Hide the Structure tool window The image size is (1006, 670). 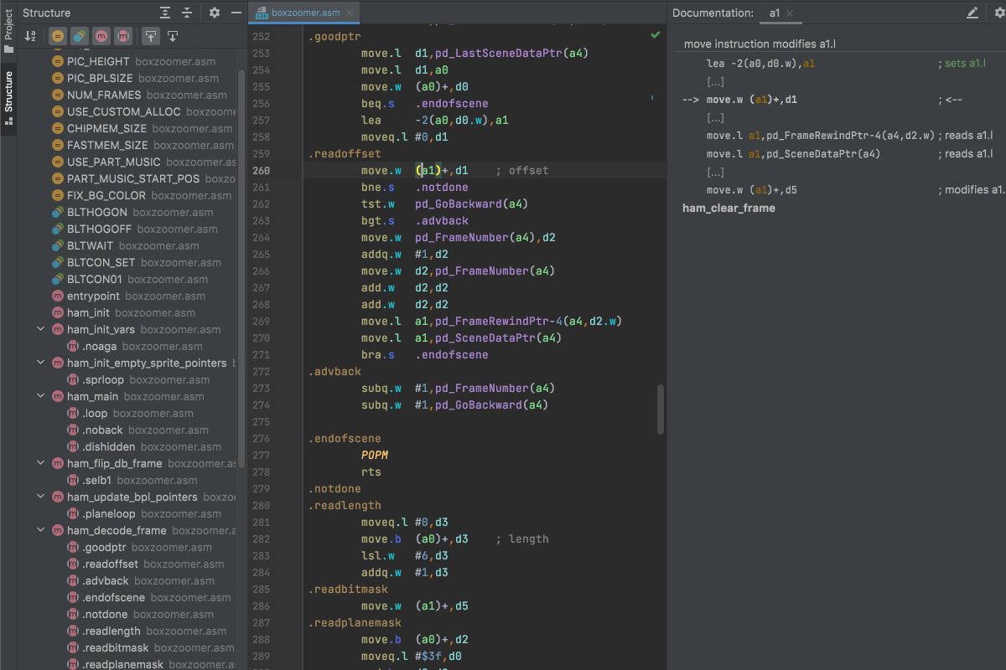click(x=236, y=13)
